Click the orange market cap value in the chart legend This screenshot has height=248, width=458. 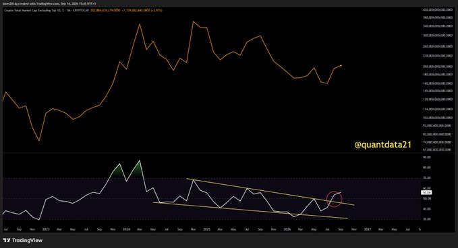(x=105, y=11)
